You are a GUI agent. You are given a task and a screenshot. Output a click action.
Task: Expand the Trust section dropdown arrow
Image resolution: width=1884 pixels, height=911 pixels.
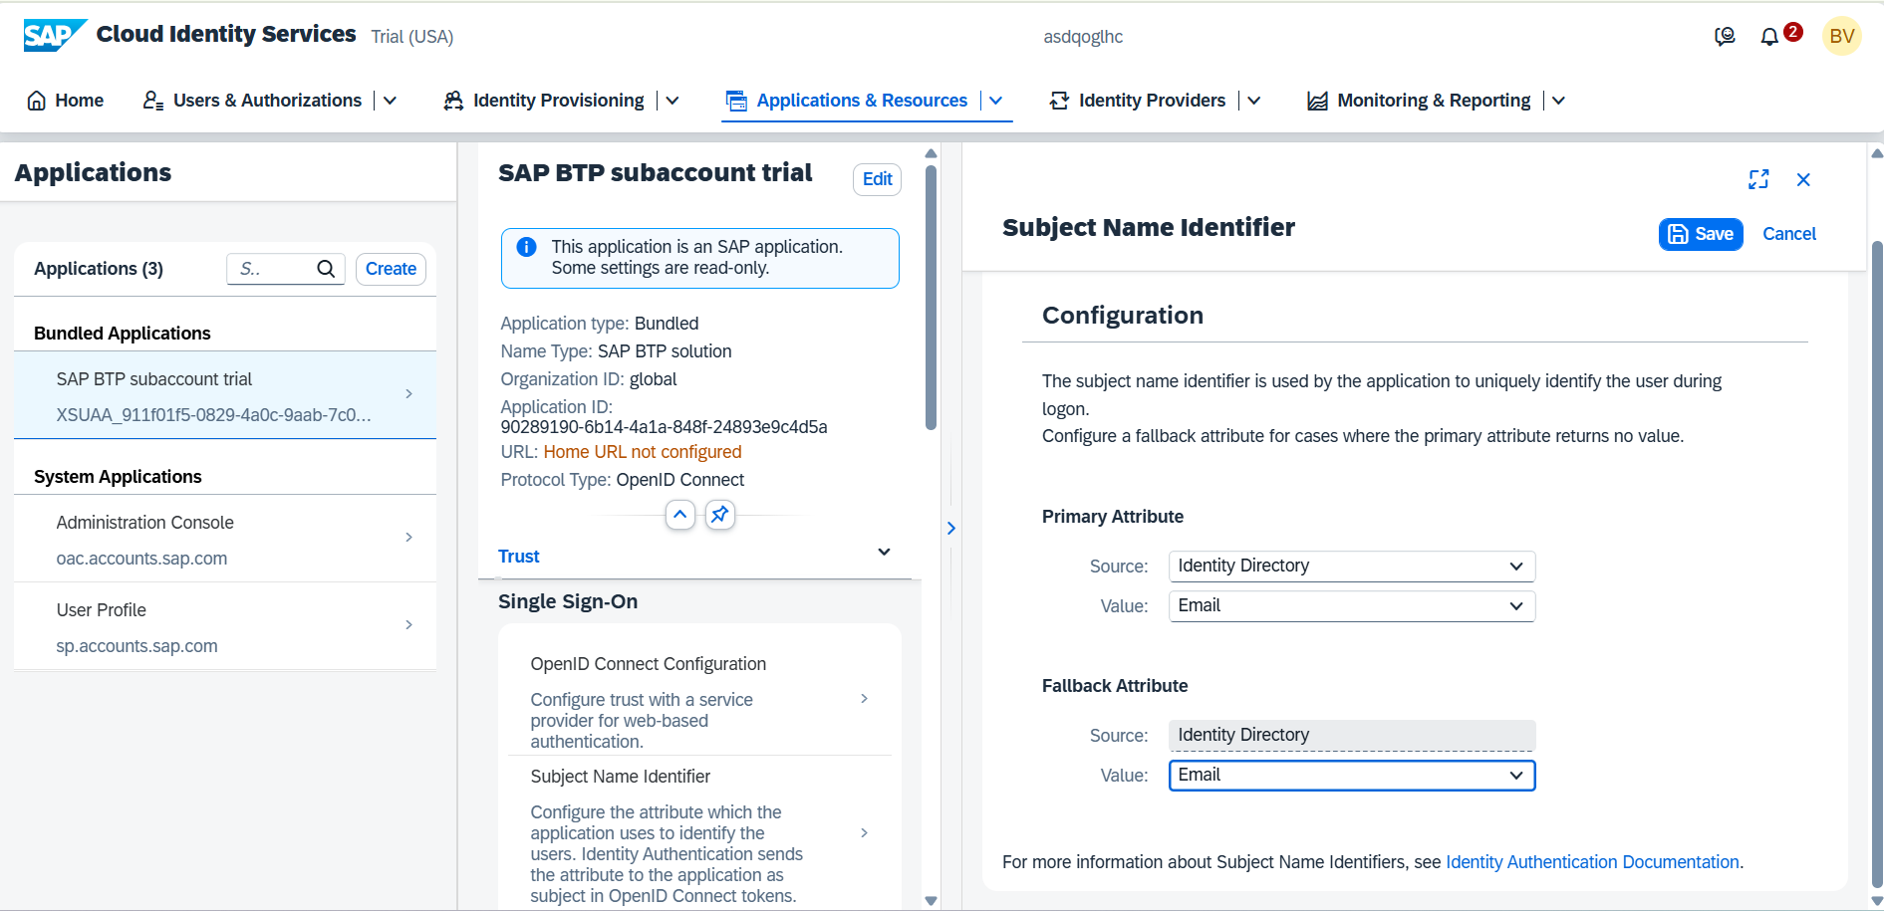click(884, 553)
